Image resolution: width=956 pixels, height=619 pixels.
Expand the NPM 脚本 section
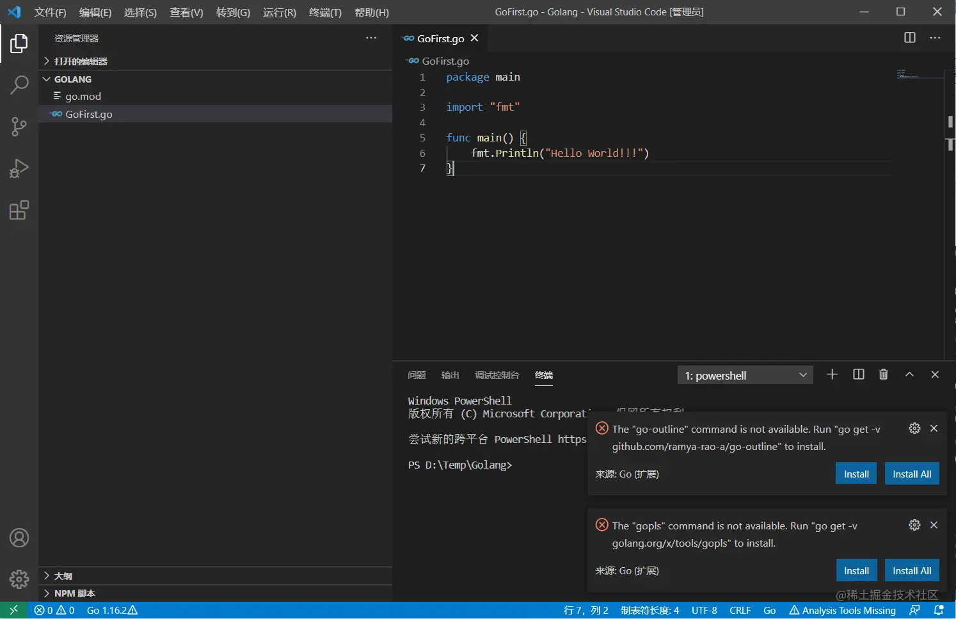tap(74, 593)
